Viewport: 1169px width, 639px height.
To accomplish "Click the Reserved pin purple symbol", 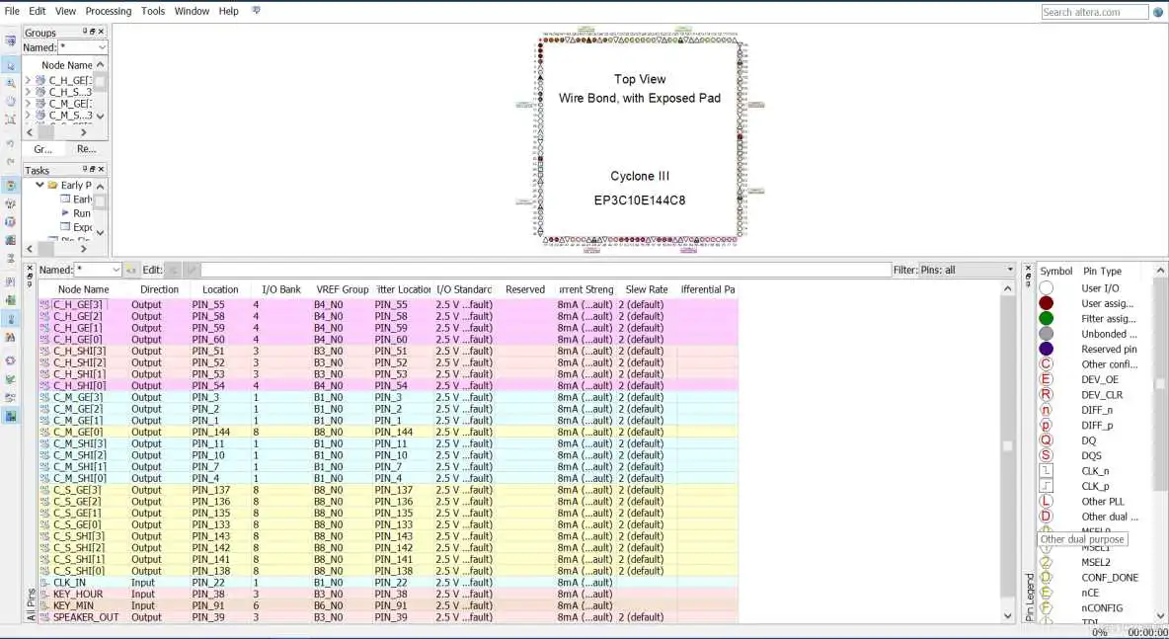I will coord(1046,349).
